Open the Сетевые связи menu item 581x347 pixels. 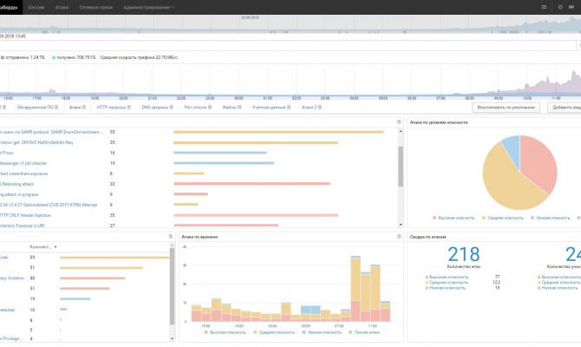96,8
